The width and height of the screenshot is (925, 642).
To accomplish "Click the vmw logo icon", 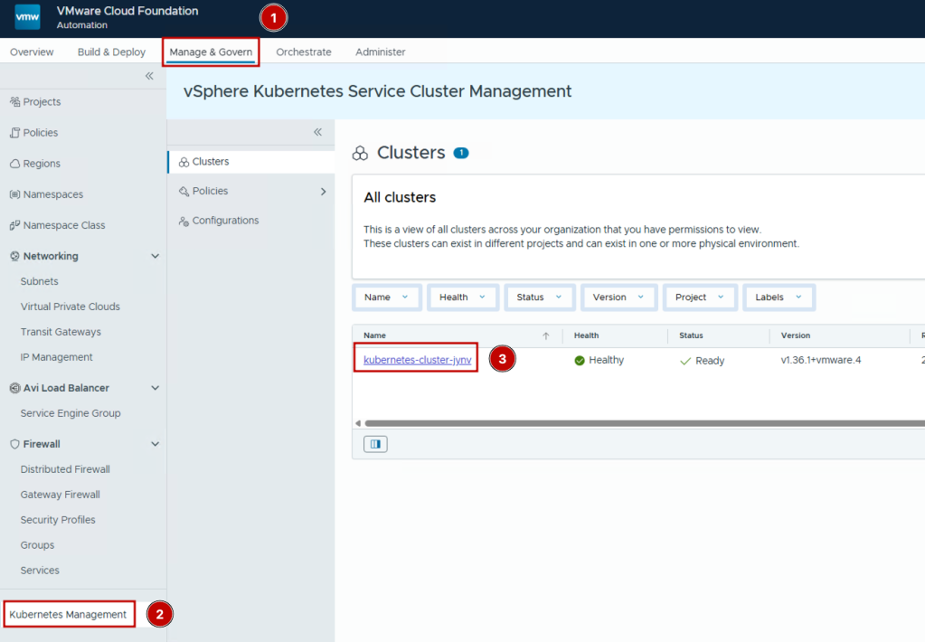I will point(27,16).
